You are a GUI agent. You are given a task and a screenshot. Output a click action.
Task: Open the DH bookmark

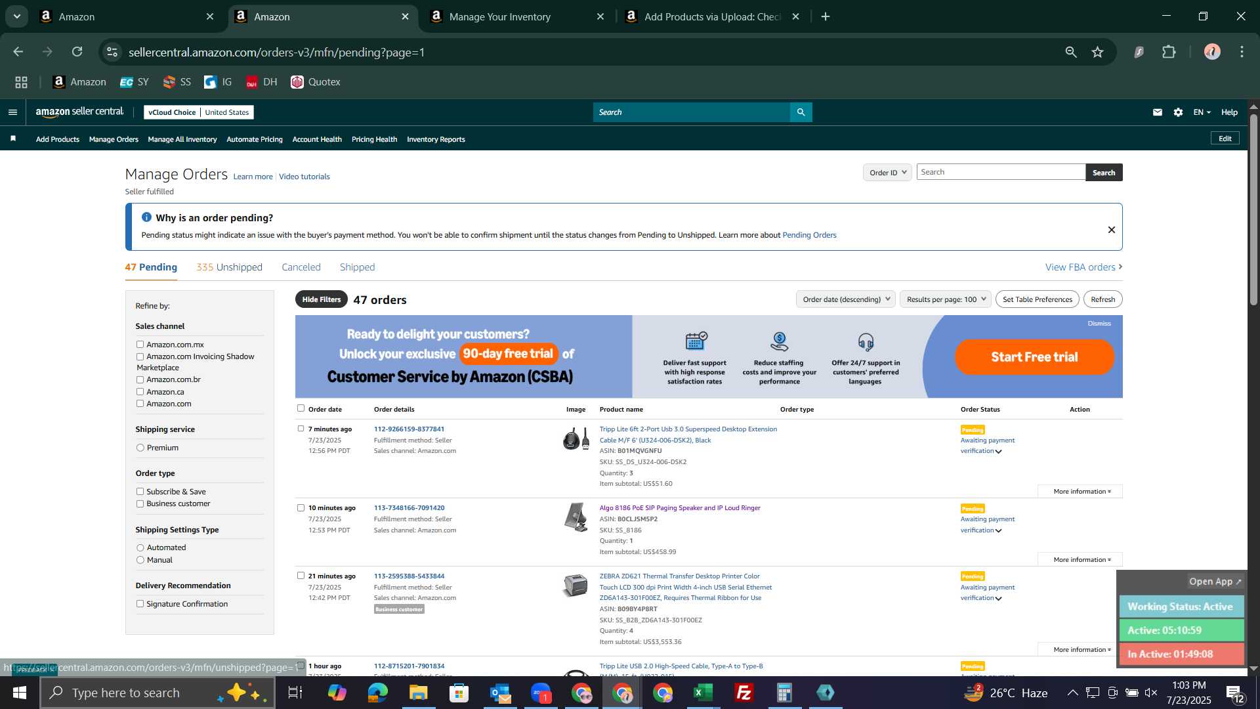click(x=261, y=82)
